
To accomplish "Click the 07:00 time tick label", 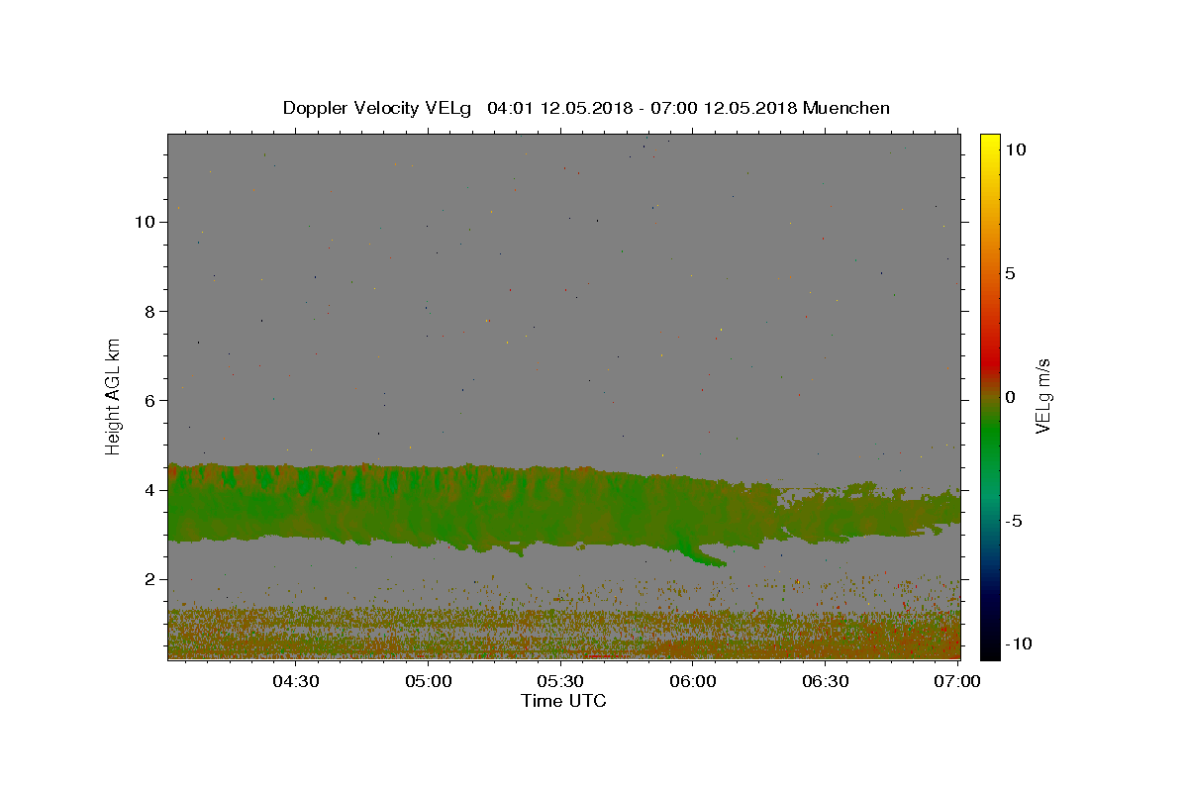I will pyautogui.click(x=958, y=681).
